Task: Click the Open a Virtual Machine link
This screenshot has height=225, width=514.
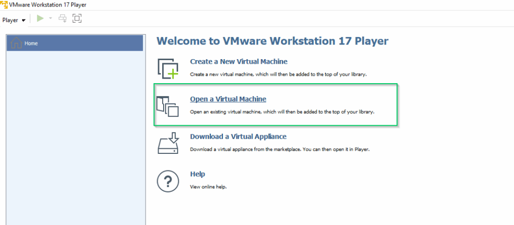Action: [x=228, y=99]
